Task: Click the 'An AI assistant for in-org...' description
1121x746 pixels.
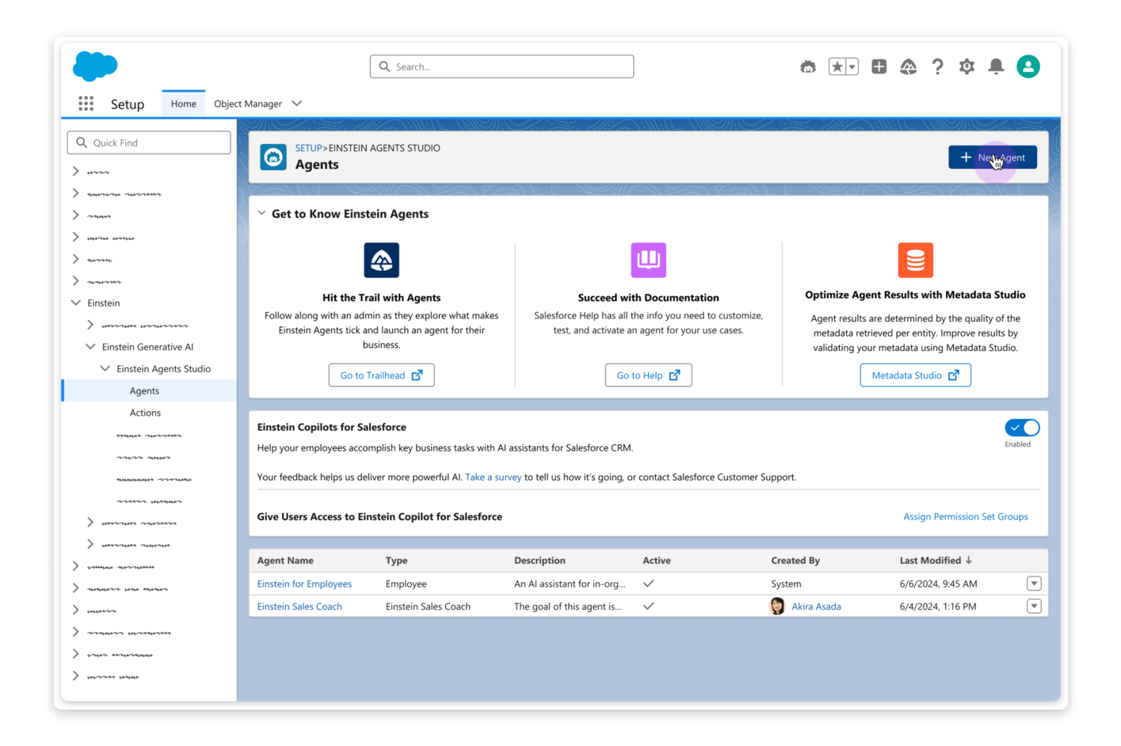Action: coord(570,584)
